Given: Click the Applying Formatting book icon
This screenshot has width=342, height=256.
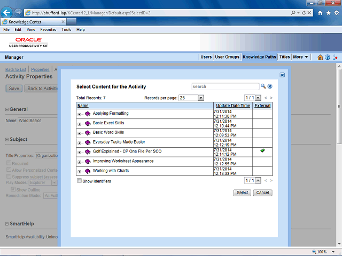Looking at the screenshot, I should click(88, 114).
